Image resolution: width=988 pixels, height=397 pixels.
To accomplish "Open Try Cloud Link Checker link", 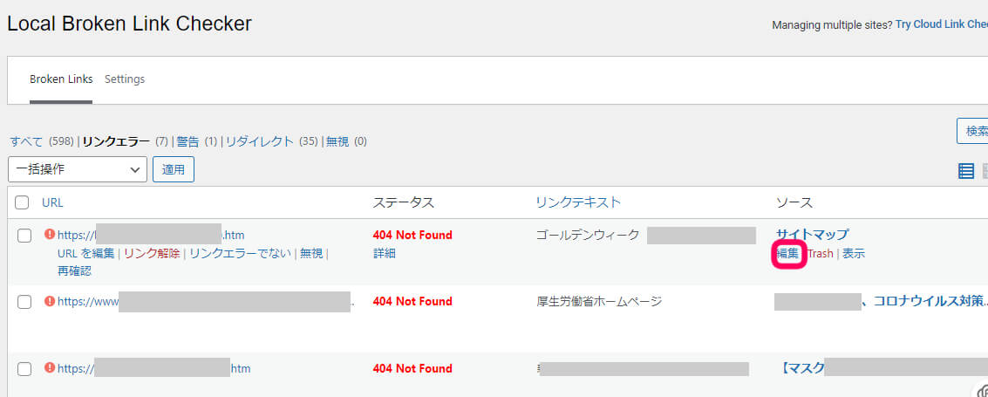I will coord(942,24).
